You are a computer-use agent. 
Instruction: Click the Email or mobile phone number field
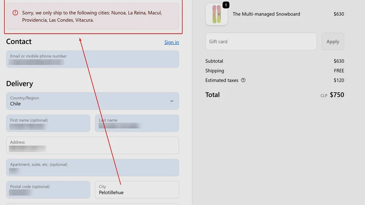click(x=93, y=59)
